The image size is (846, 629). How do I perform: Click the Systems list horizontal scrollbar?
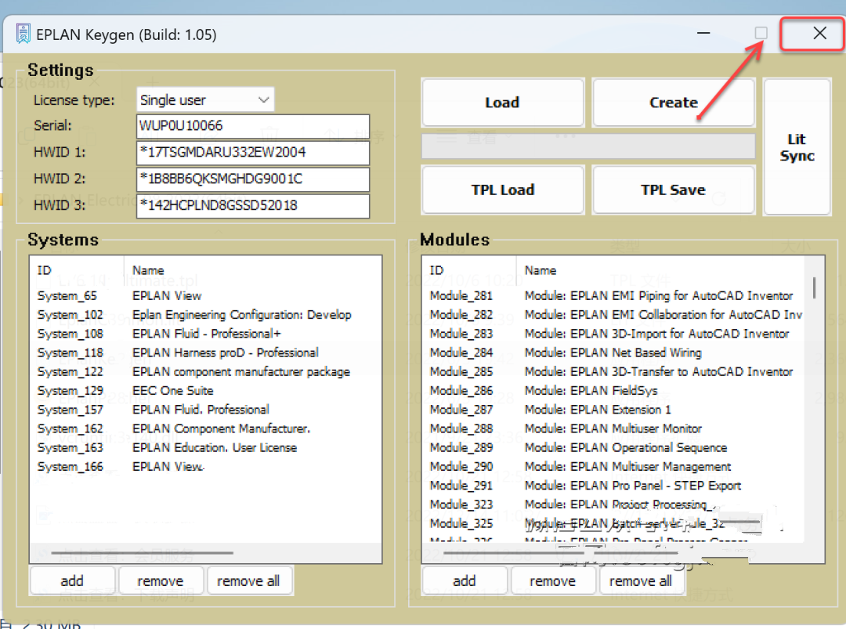pyautogui.click(x=205, y=553)
